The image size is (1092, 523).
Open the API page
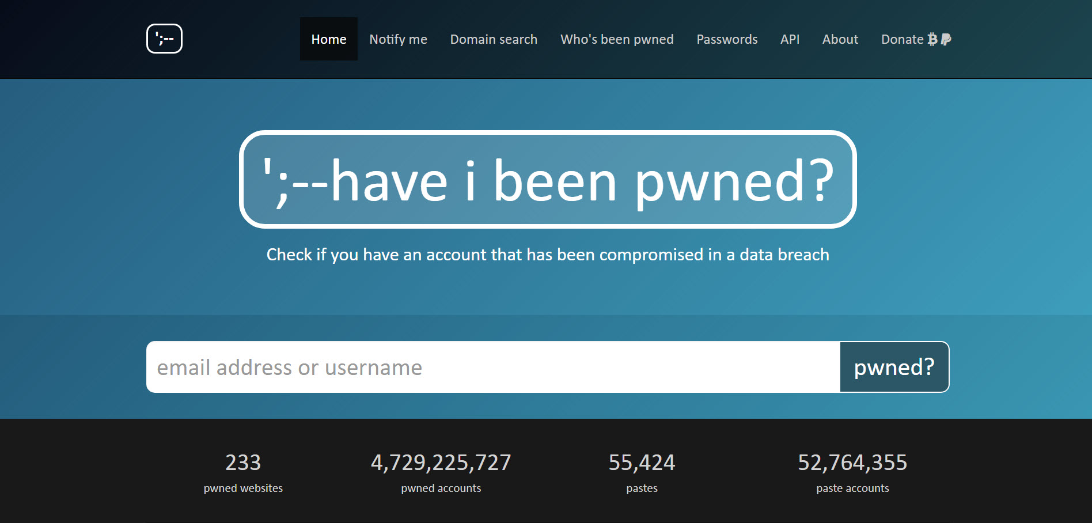790,39
